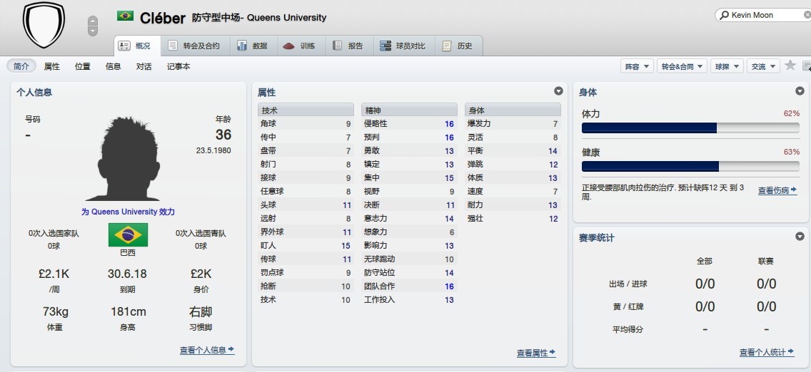Click the 球员对比 tab comparison icon
Screen dimensions: 811x372
click(386, 46)
